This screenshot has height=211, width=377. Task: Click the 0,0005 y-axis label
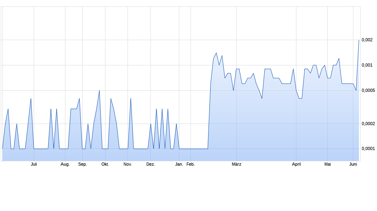point(368,91)
